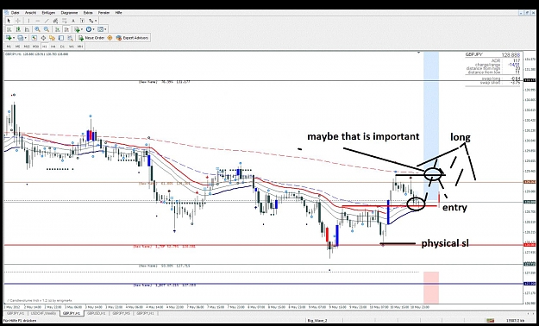Switch to the GBPJPY,M5 chart tab

click(122, 314)
